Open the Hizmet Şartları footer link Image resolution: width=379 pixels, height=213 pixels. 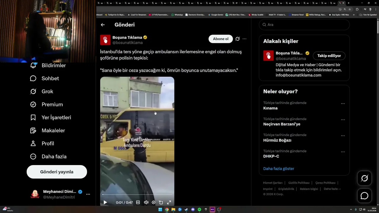point(273,183)
